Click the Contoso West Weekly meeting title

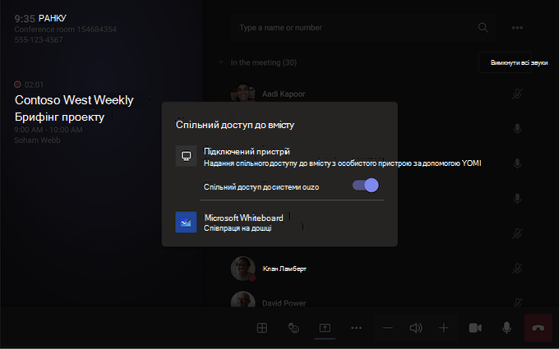(74, 100)
